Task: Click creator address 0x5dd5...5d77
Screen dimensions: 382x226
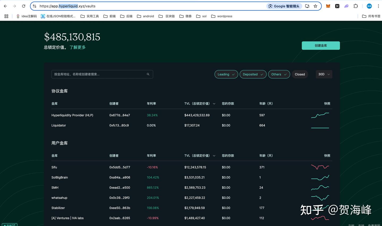Action: click(x=120, y=167)
